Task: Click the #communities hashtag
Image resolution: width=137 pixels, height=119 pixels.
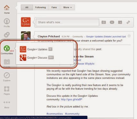Action: [55, 114]
